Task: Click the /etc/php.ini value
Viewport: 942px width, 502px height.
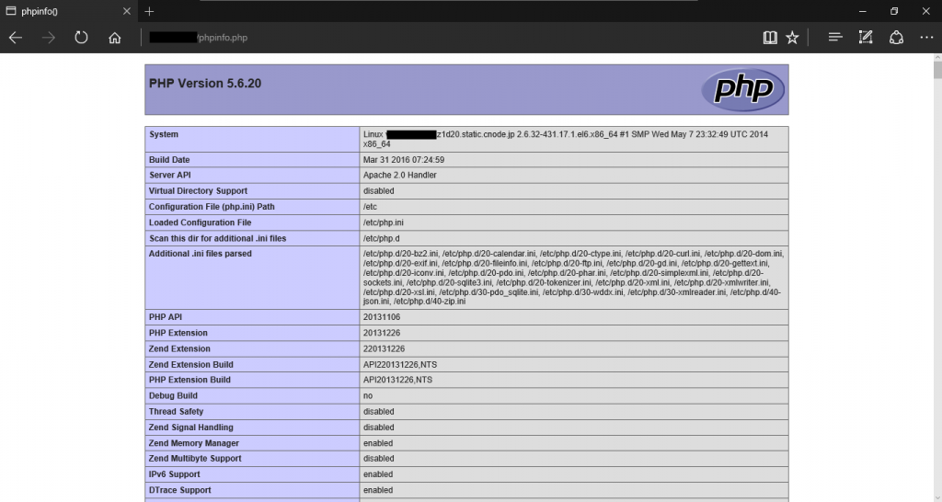Action: (384, 222)
